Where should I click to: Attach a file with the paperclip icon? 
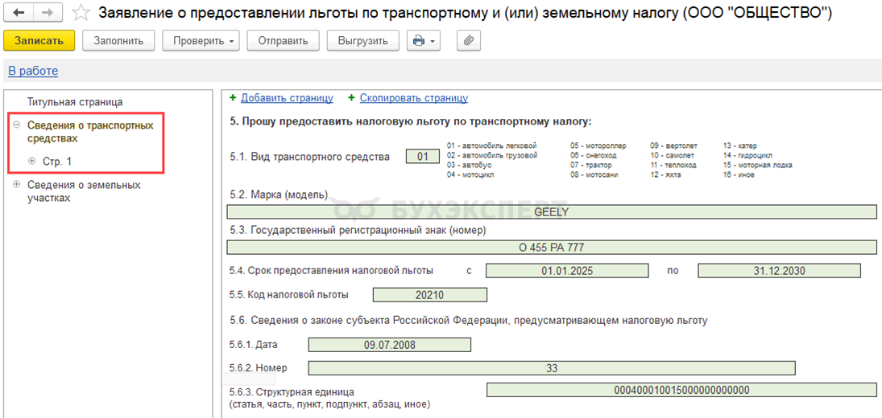point(469,41)
